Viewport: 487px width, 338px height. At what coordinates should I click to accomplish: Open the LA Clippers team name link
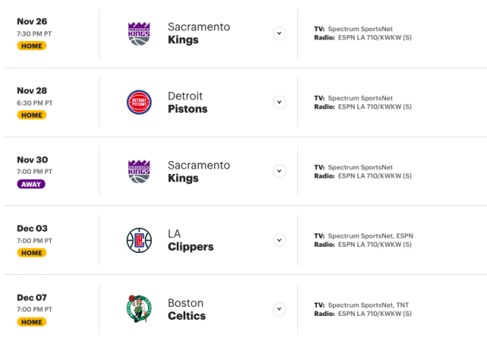(x=191, y=240)
